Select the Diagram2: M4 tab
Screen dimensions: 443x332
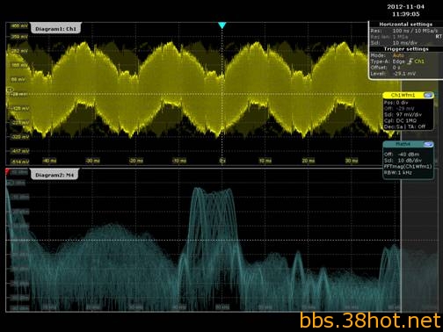(x=54, y=175)
